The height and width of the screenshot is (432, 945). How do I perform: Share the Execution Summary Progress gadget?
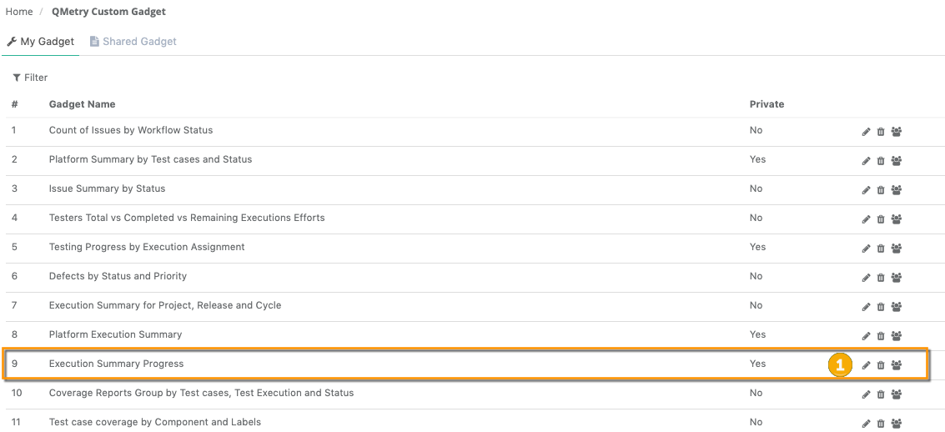click(897, 365)
